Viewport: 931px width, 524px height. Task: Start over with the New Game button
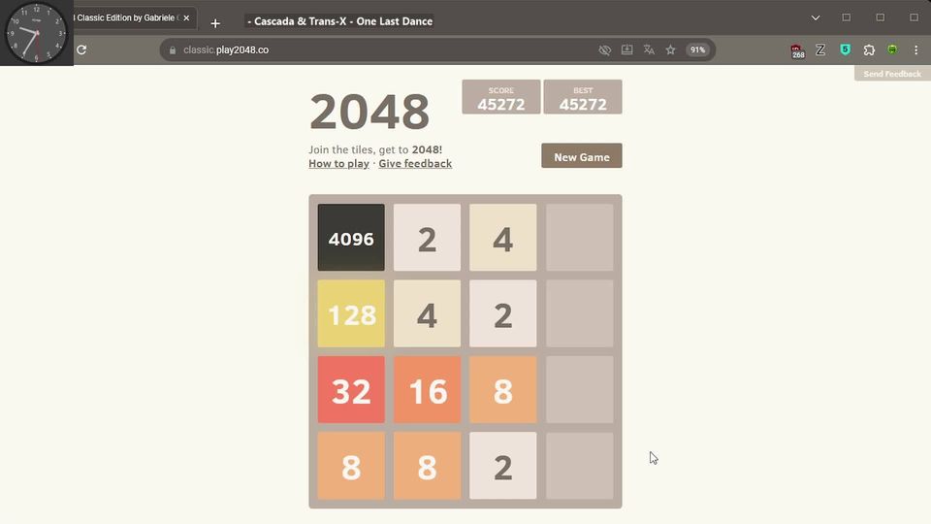(x=581, y=156)
